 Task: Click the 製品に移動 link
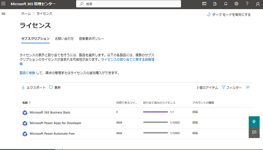tap(27, 73)
